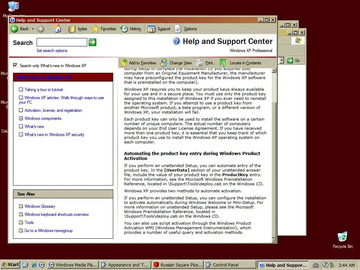Click the Change View button
Screen dimensions: 360x270
pos(176,63)
